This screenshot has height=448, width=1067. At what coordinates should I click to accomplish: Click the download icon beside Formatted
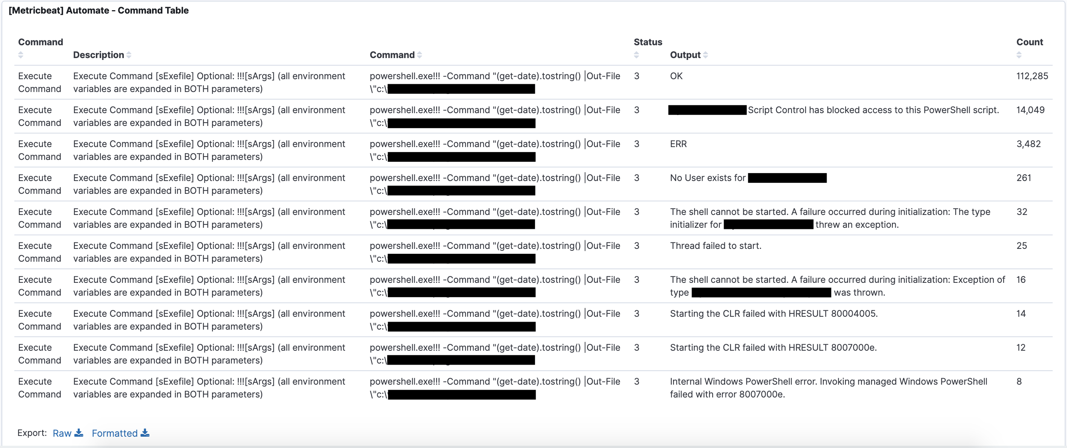point(145,433)
